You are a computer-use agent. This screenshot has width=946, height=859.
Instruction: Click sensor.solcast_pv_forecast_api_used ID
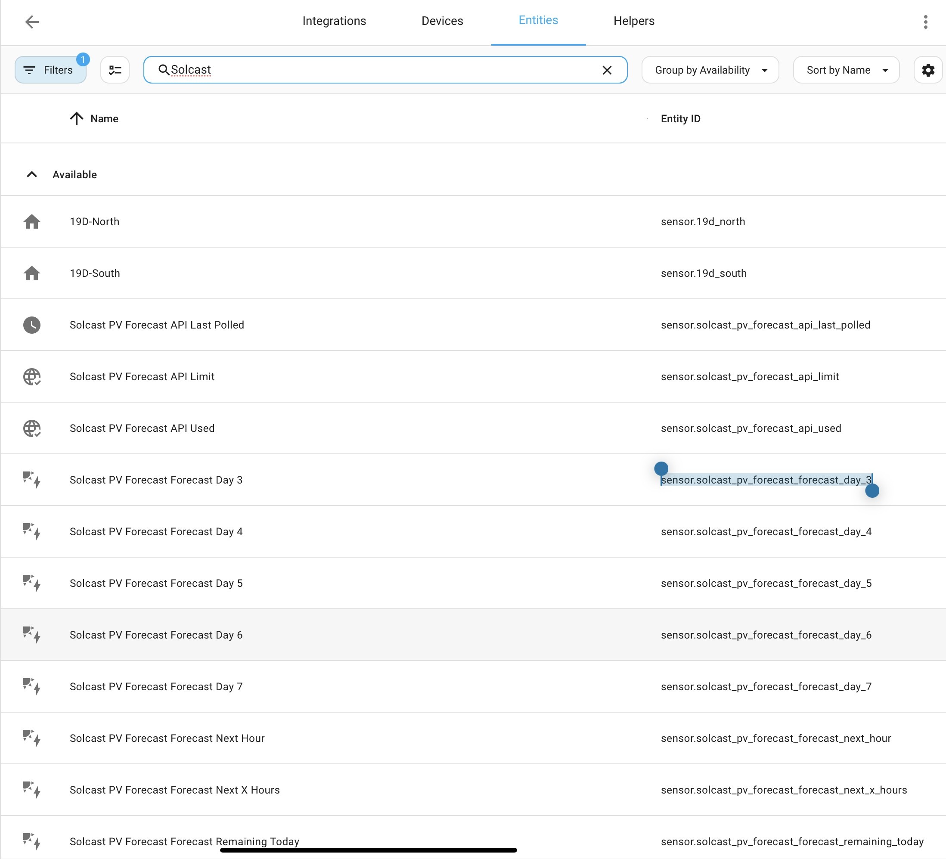751,428
